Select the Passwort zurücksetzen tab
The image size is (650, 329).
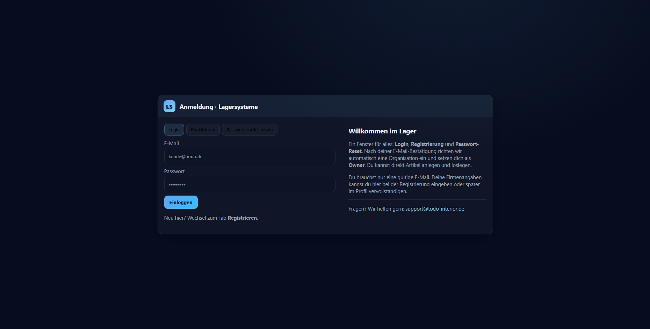pyautogui.click(x=250, y=130)
